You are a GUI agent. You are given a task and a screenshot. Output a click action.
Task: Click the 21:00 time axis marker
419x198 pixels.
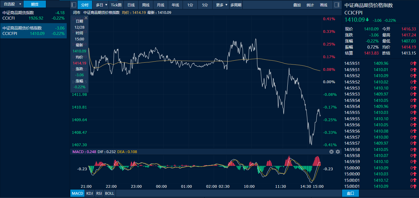click(86, 187)
